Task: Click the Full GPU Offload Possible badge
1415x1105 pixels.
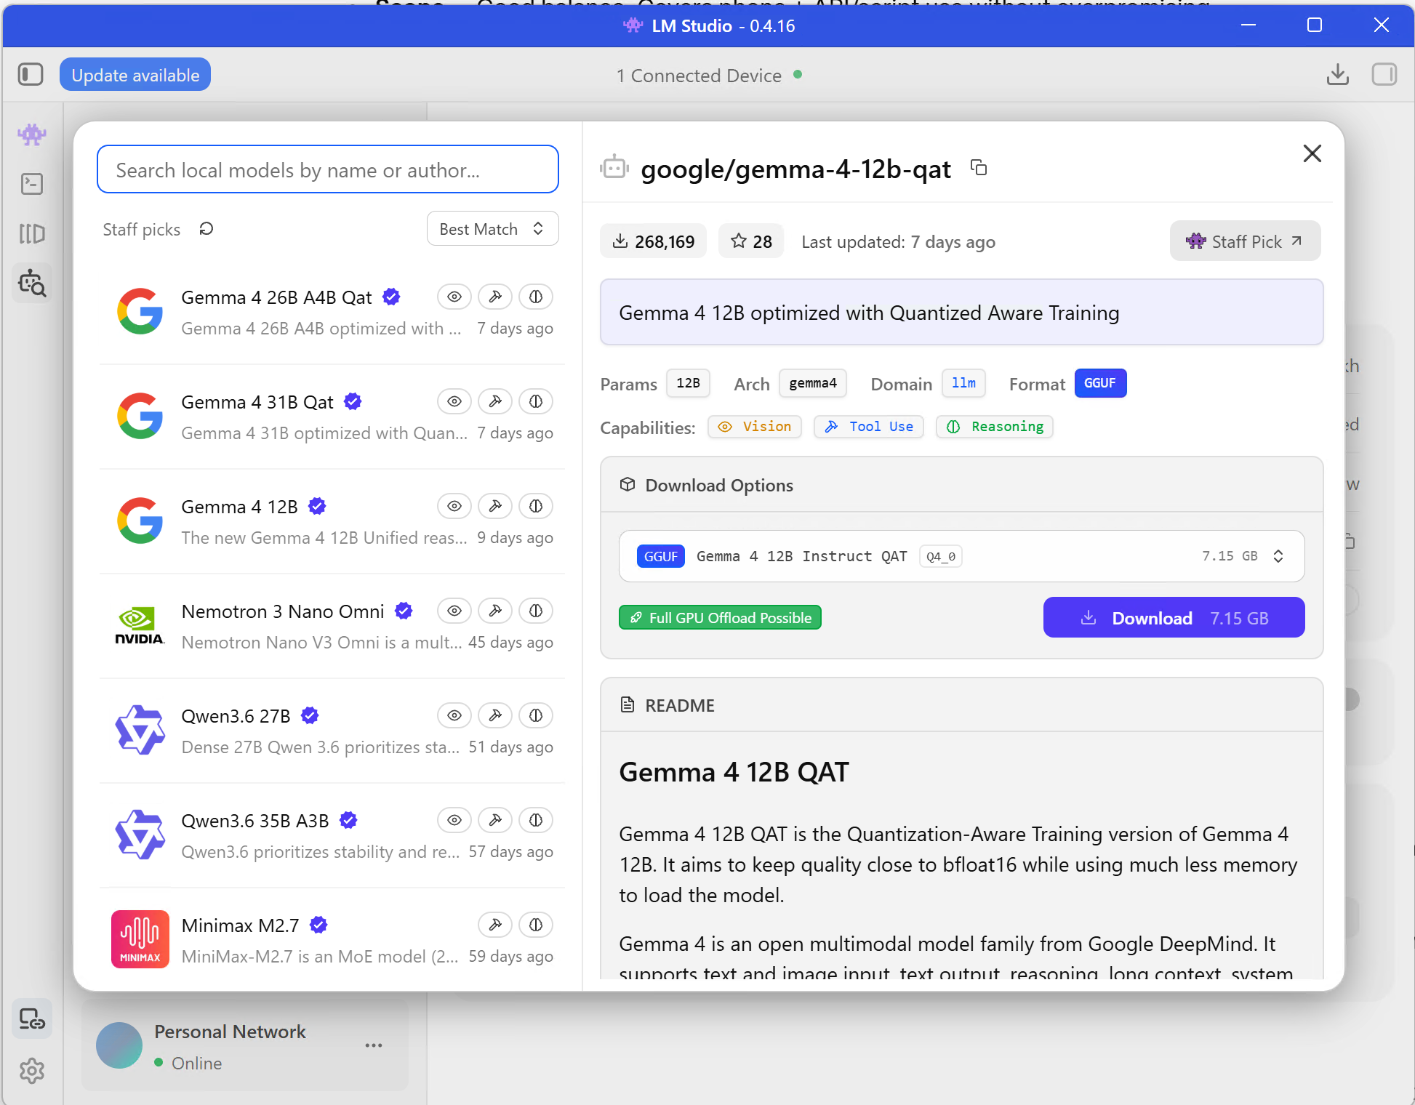Action: pyautogui.click(x=720, y=617)
